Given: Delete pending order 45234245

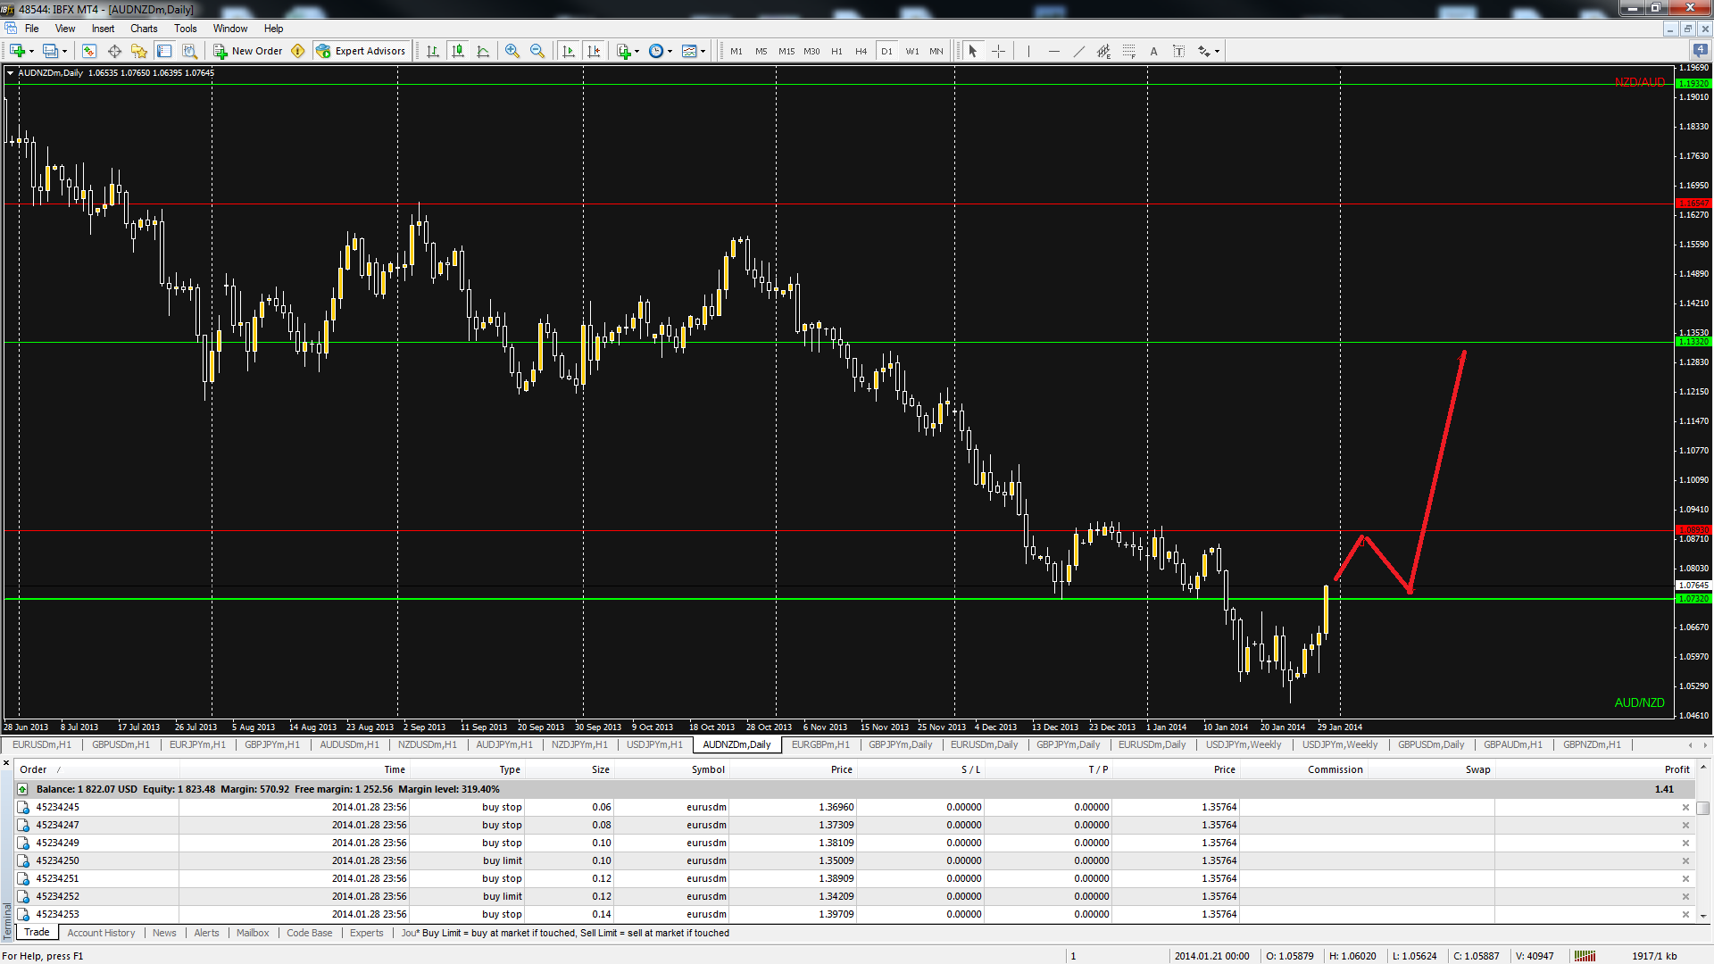Looking at the screenshot, I should click(1685, 807).
